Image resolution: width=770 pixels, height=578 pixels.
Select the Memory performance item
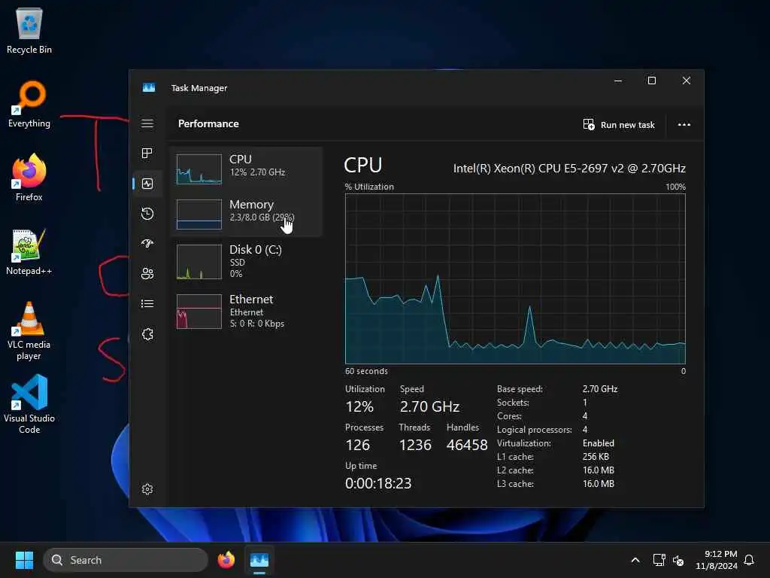pos(247,214)
